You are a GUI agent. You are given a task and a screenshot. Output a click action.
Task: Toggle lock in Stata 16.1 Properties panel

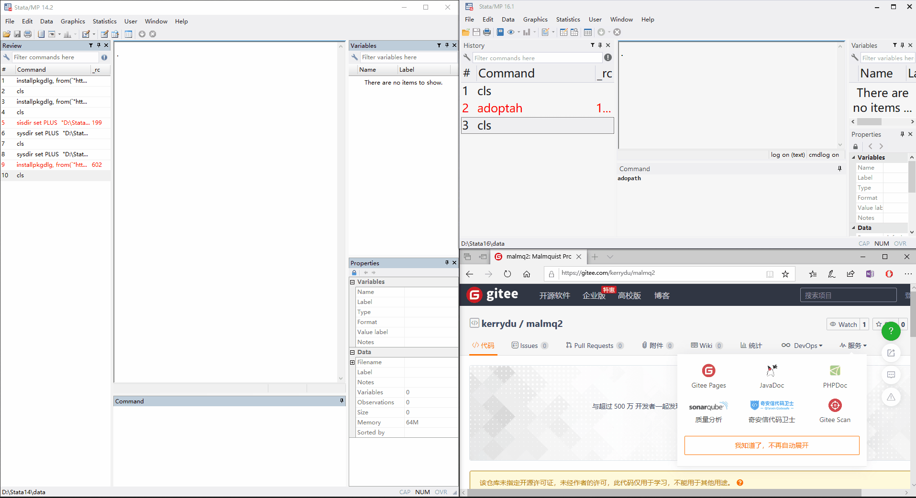(x=856, y=147)
